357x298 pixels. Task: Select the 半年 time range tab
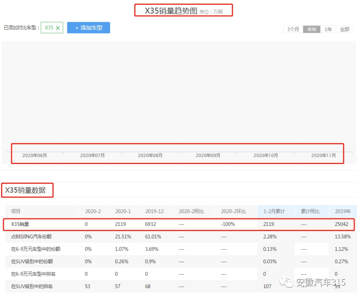311,29
